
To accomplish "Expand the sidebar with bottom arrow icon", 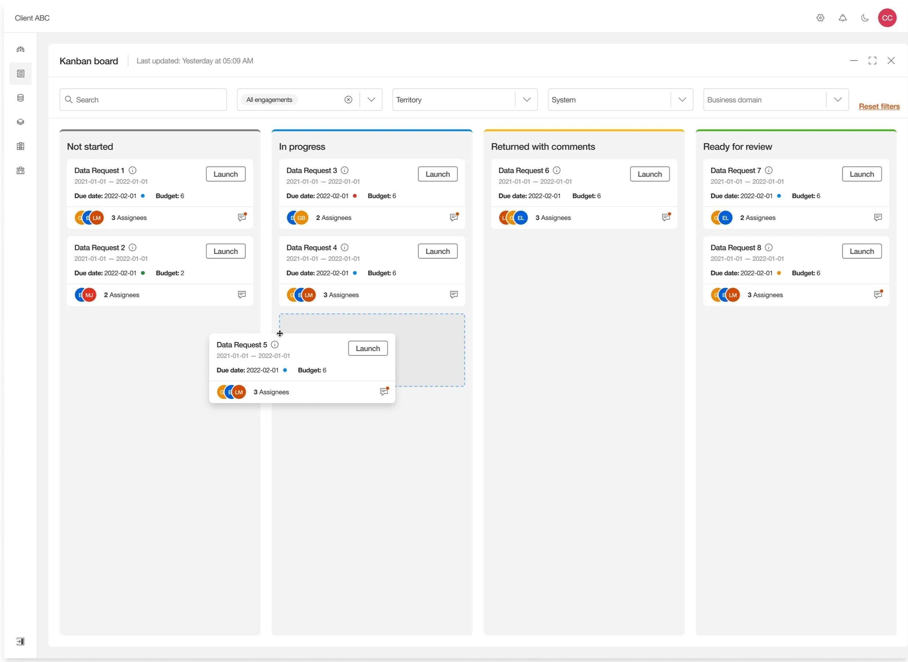I will pyautogui.click(x=21, y=641).
